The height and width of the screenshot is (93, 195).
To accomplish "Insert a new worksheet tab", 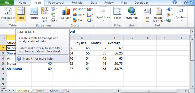I will (67, 91).
